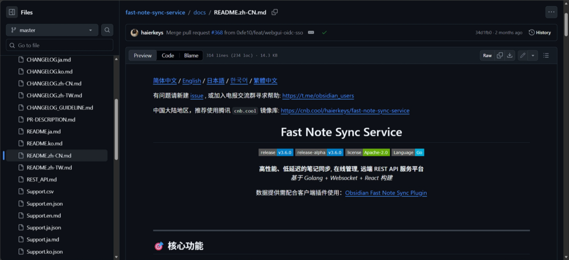Viewport: 569px width, 260px height.
Task: Open the master branch dropdown
Action: click(52, 31)
